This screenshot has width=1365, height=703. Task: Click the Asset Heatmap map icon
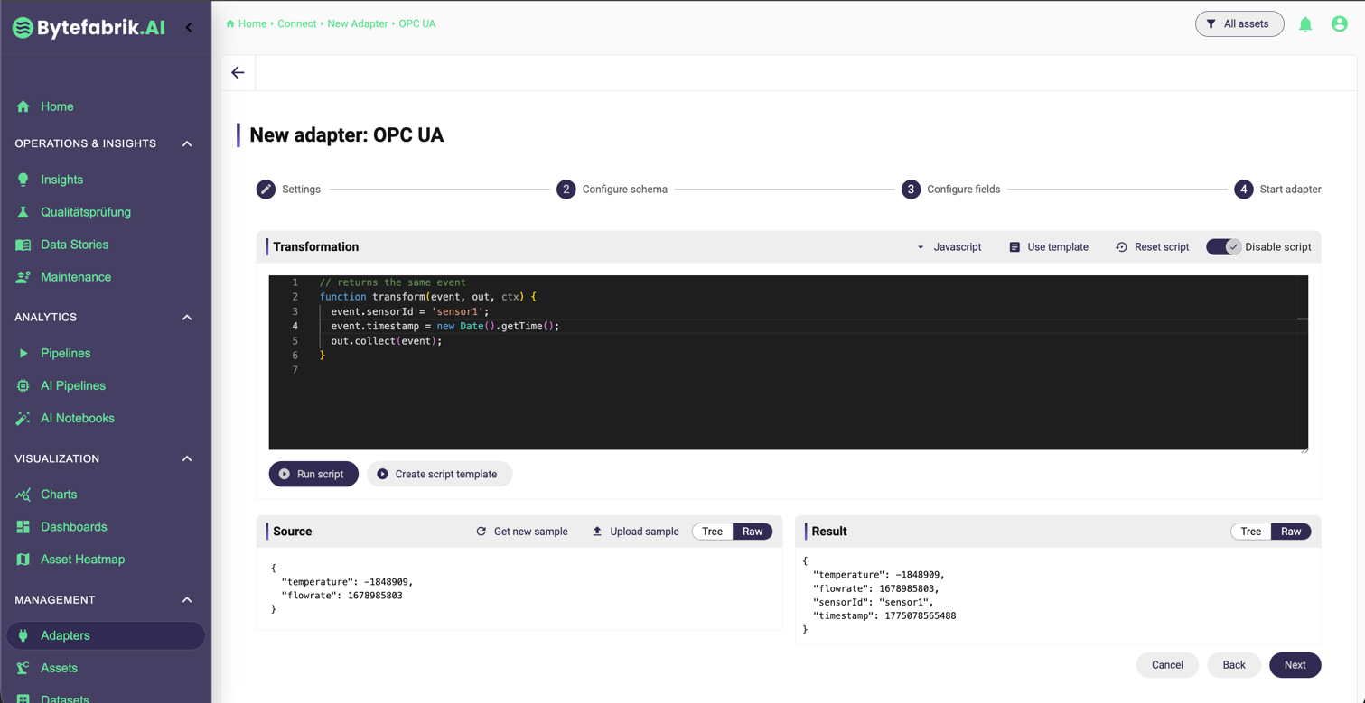23,560
